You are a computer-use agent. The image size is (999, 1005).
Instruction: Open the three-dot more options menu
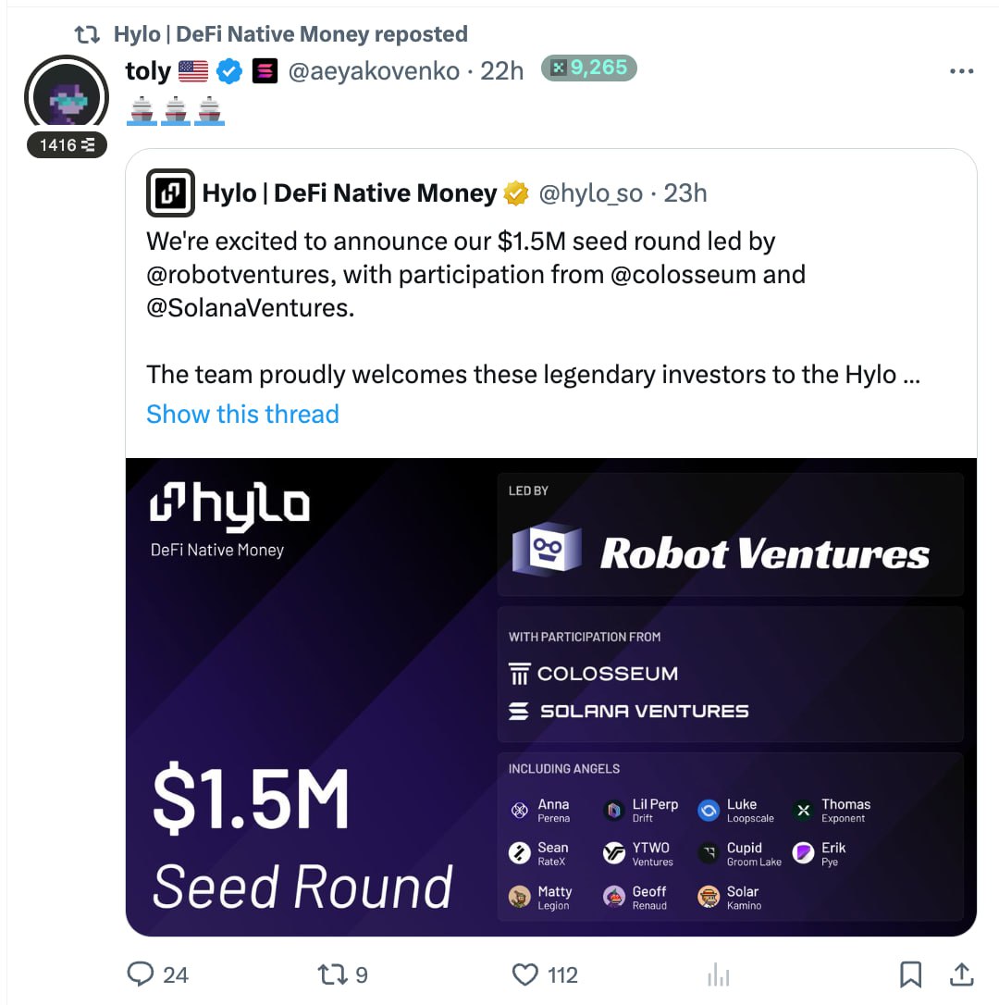[961, 71]
